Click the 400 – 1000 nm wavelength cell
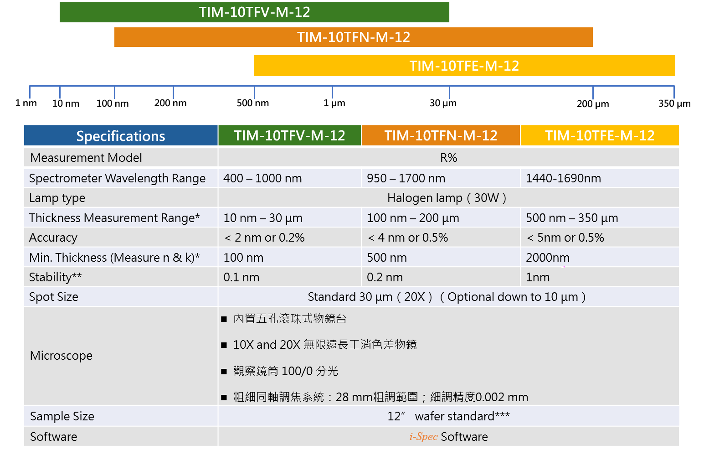 tap(262, 178)
